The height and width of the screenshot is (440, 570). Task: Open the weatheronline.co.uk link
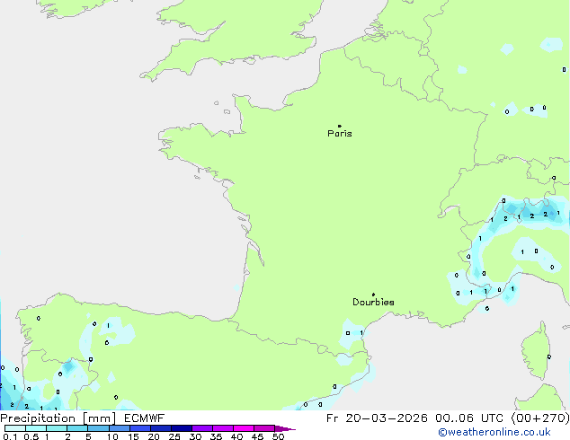[494, 432]
